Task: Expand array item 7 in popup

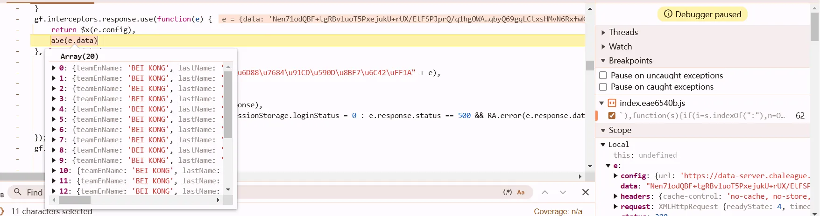Action: pos(54,140)
